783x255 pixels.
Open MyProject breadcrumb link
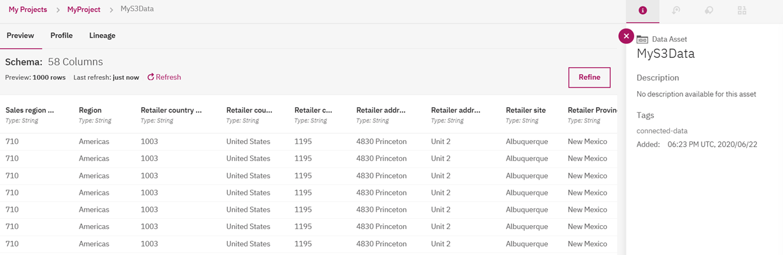coord(84,10)
